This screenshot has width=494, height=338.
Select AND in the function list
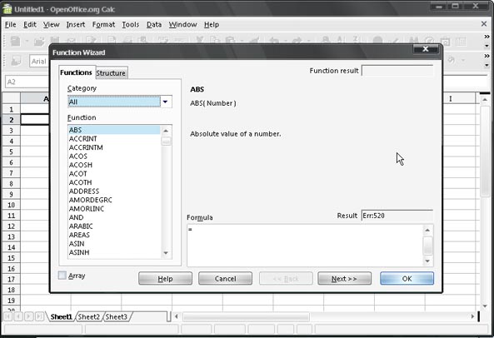click(x=114, y=217)
